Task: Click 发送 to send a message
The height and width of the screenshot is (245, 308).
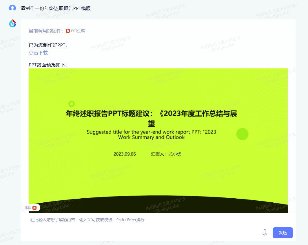Action: click(x=283, y=233)
